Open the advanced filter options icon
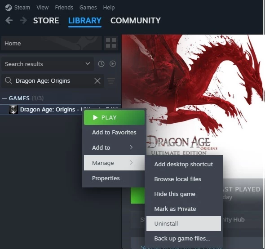 tap(111, 81)
